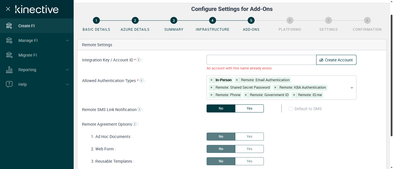This screenshot has height=169, width=393.
Task: Set Remote SMS Link Notification to Yes
Action: coord(249,108)
